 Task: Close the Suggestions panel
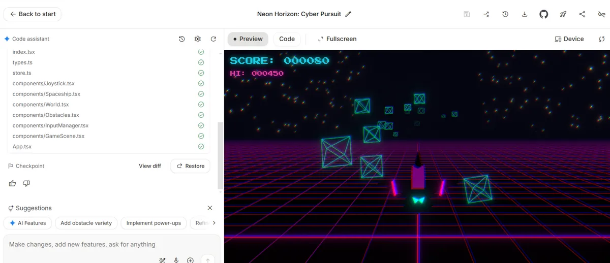click(x=210, y=208)
